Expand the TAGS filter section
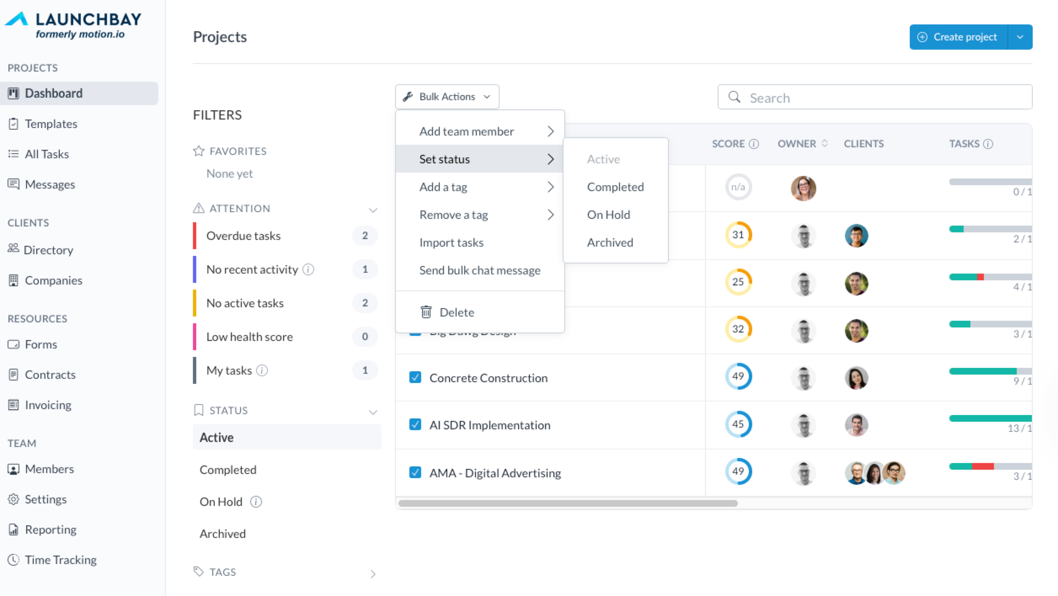The width and height of the screenshot is (1058, 596). [372, 573]
